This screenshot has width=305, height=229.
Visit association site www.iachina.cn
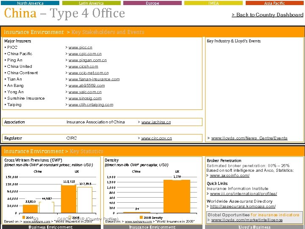click(156, 122)
